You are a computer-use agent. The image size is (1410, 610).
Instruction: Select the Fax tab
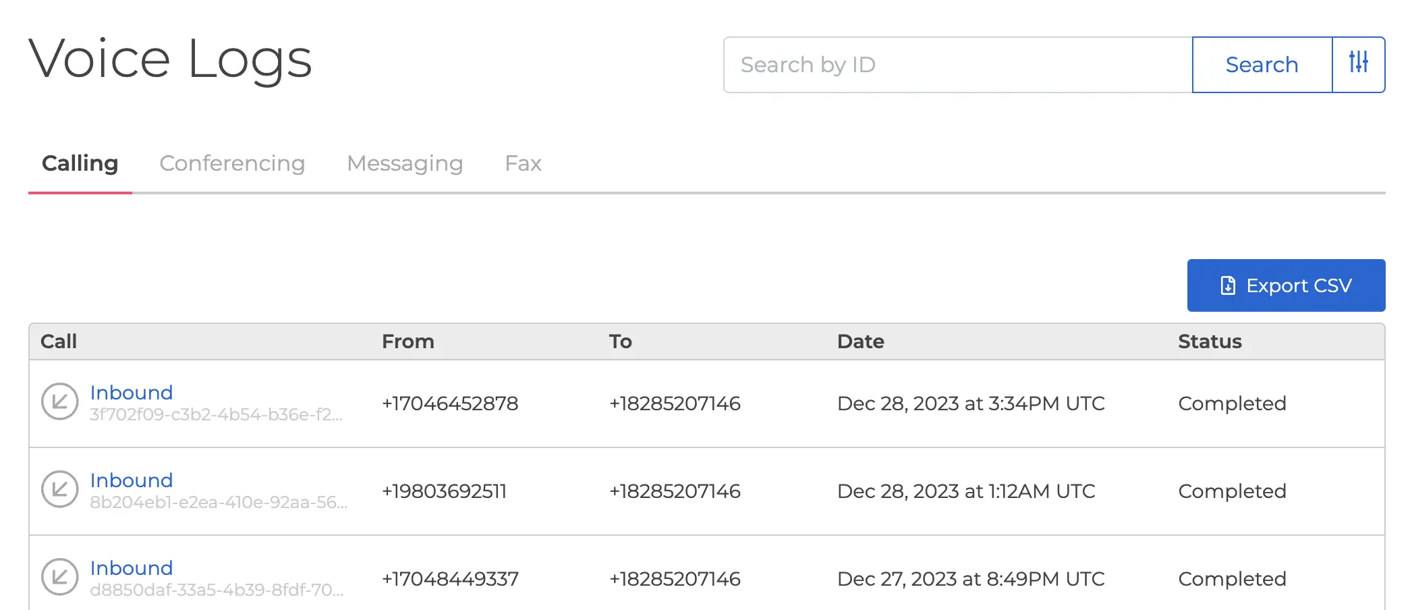(523, 163)
